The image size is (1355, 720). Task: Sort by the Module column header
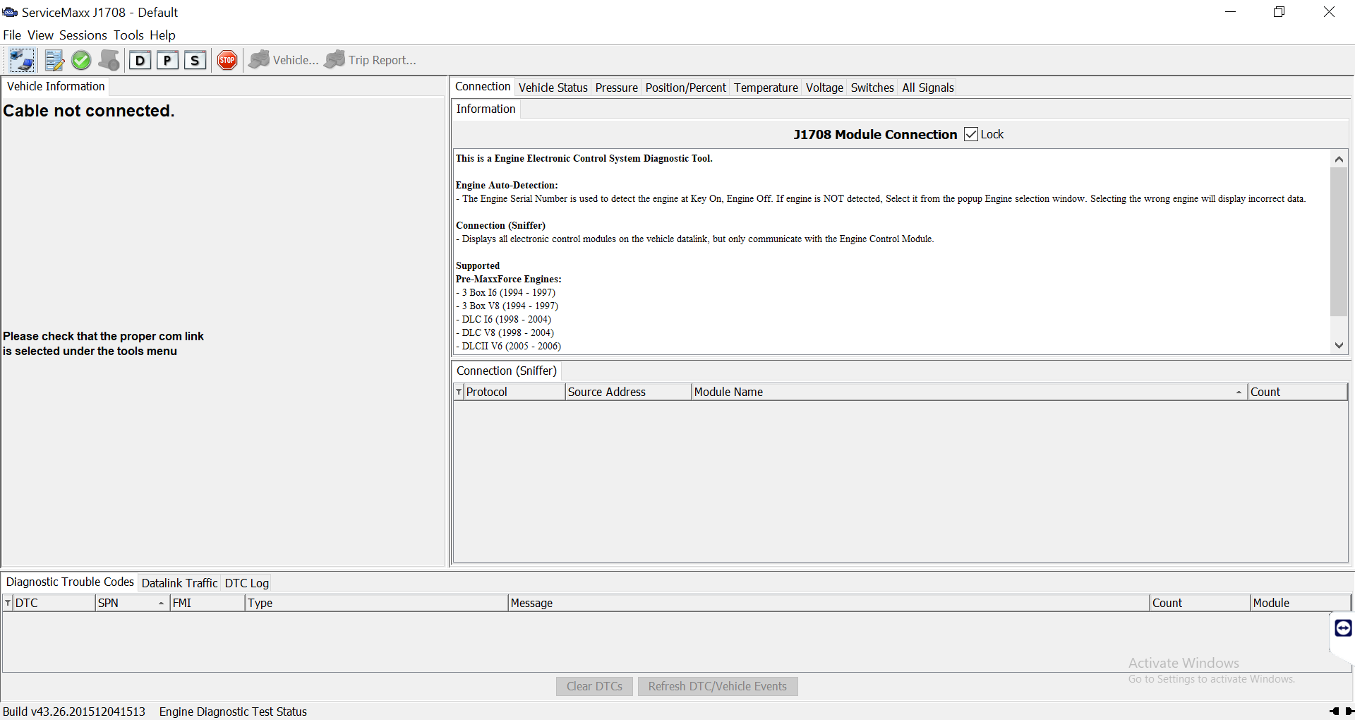tap(1301, 603)
